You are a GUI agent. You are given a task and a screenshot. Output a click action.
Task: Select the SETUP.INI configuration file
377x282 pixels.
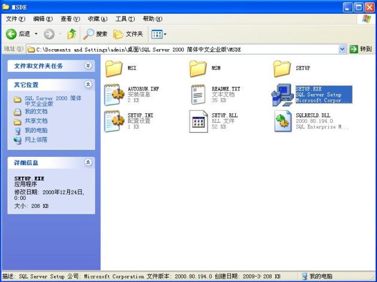click(114, 121)
